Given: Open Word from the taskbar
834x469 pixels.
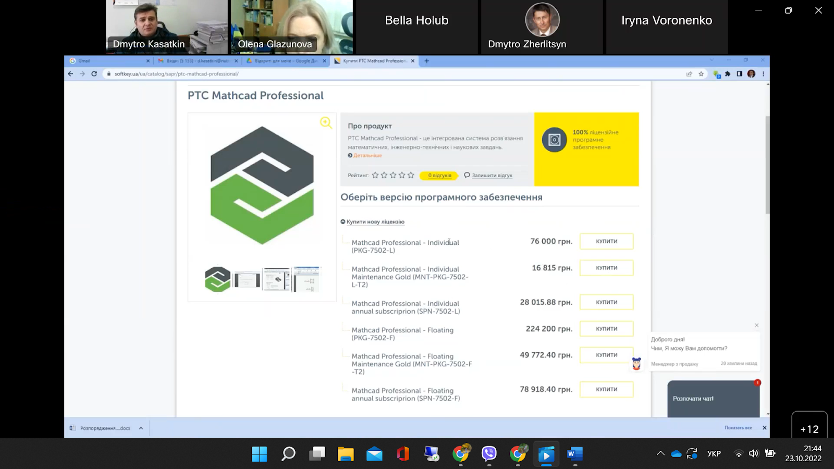Looking at the screenshot, I should coord(575,454).
